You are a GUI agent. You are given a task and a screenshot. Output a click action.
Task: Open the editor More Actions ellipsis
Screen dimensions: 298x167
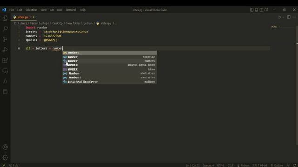[x=294, y=17]
